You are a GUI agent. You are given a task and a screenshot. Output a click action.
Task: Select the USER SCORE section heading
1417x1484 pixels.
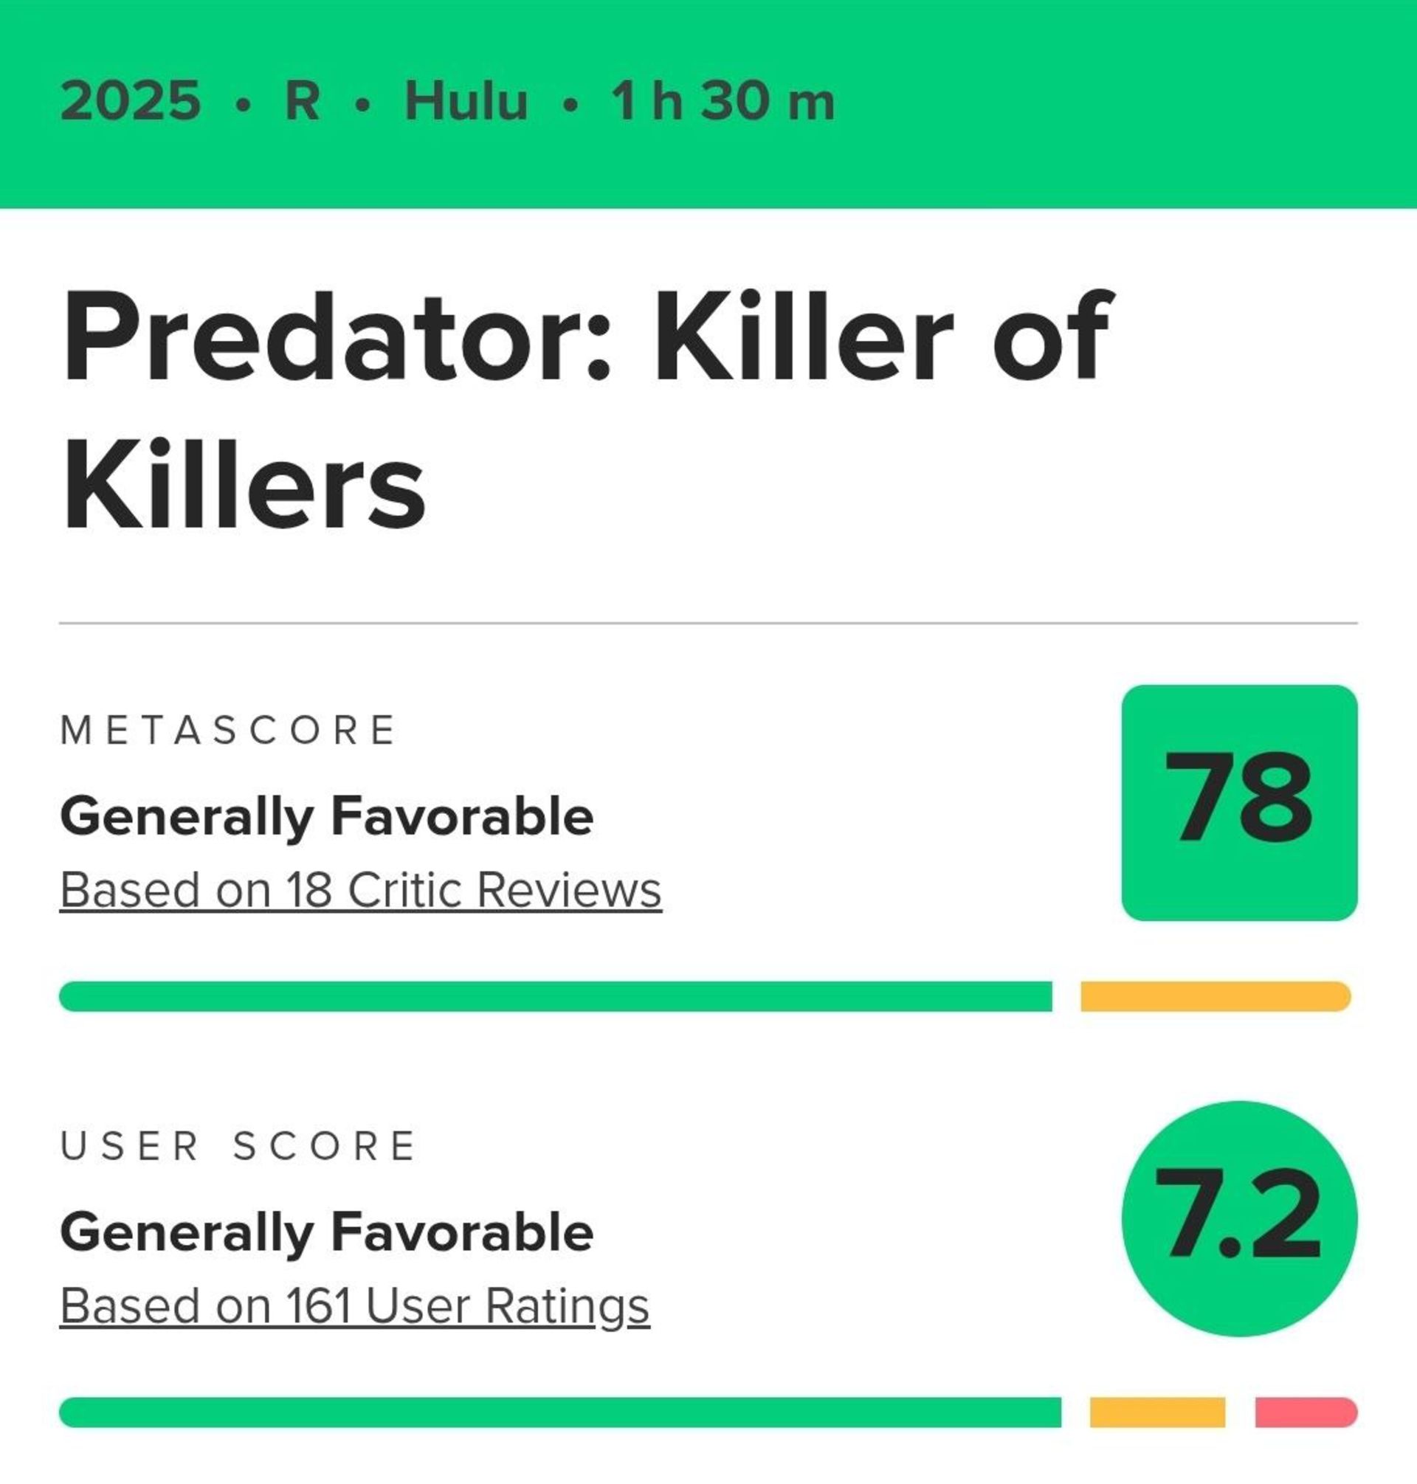coord(238,1144)
